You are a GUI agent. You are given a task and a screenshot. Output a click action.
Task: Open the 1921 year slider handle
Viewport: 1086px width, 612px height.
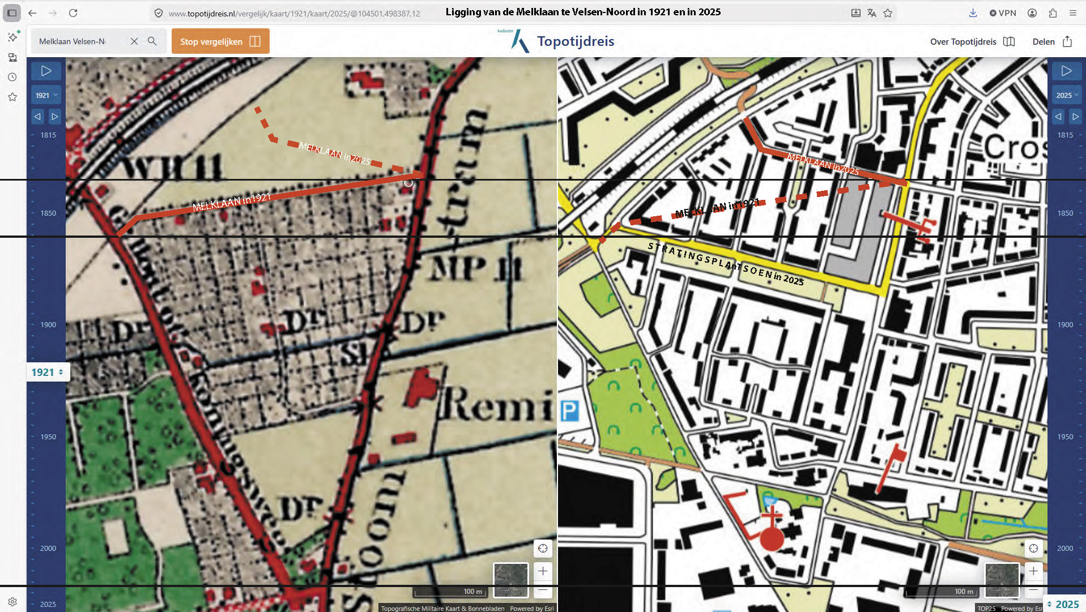pos(48,372)
